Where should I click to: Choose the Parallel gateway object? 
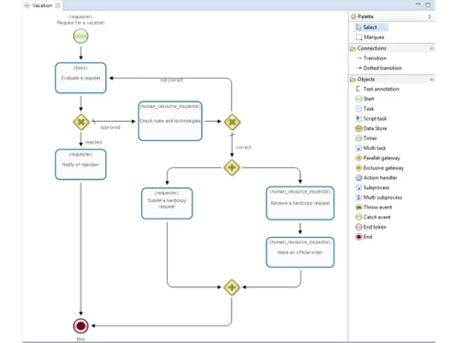[378, 158]
